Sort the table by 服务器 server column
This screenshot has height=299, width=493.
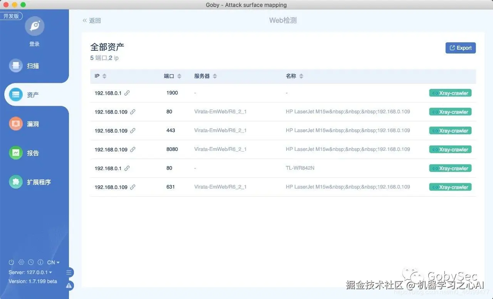(215, 76)
